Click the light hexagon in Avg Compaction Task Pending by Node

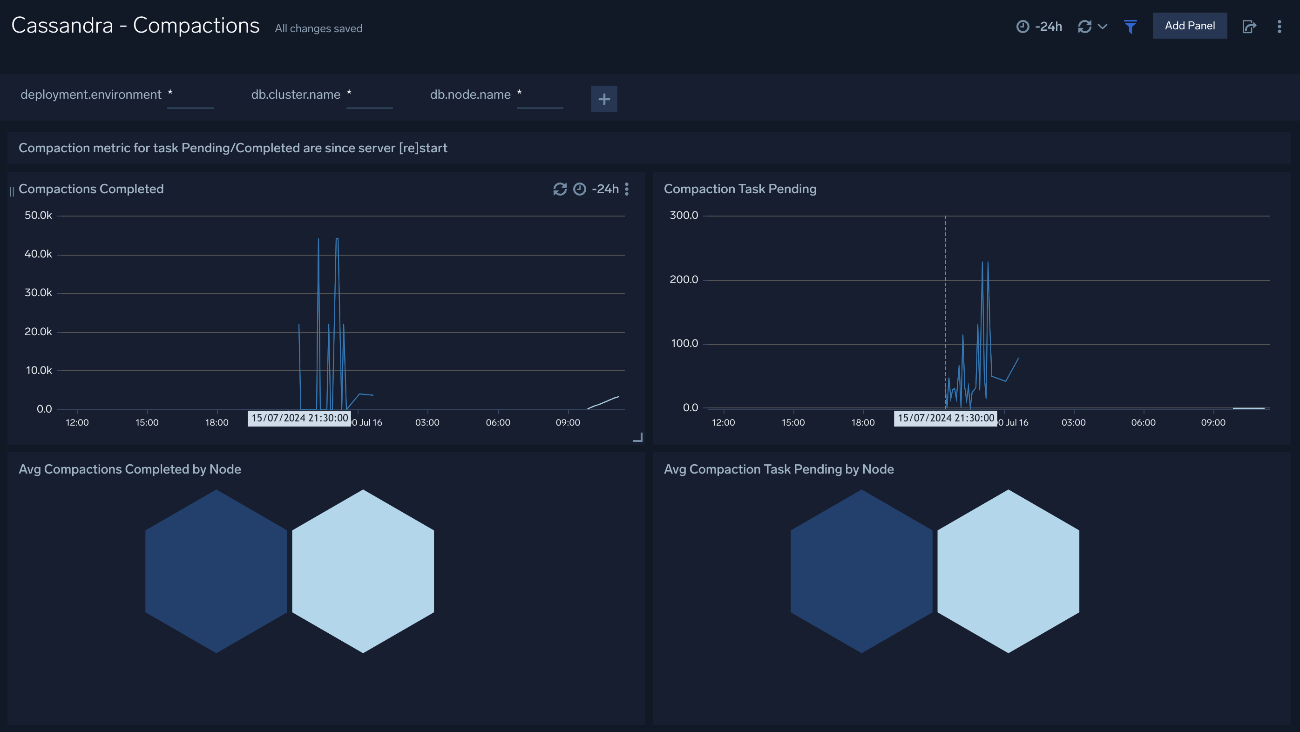pyautogui.click(x=1009, y=571)
